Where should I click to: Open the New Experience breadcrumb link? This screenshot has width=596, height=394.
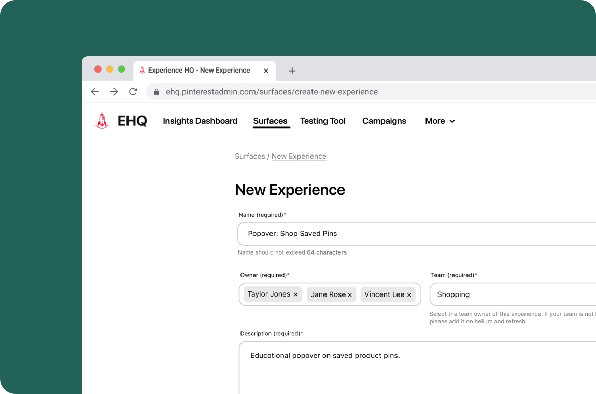299,156
